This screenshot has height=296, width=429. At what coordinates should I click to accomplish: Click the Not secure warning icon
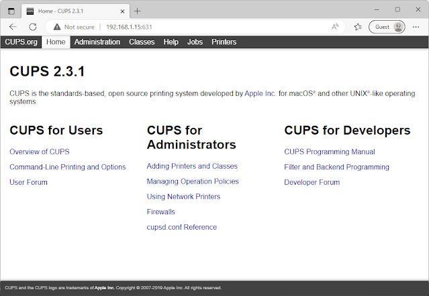(x=57, y=27)
